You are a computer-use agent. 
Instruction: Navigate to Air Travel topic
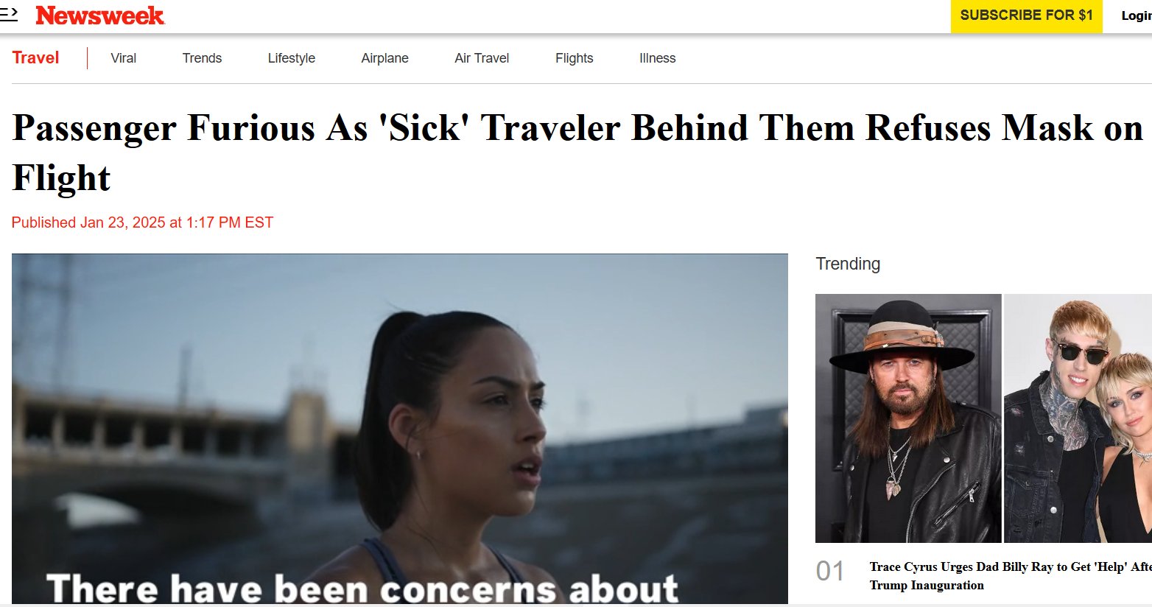pos(482,58)
